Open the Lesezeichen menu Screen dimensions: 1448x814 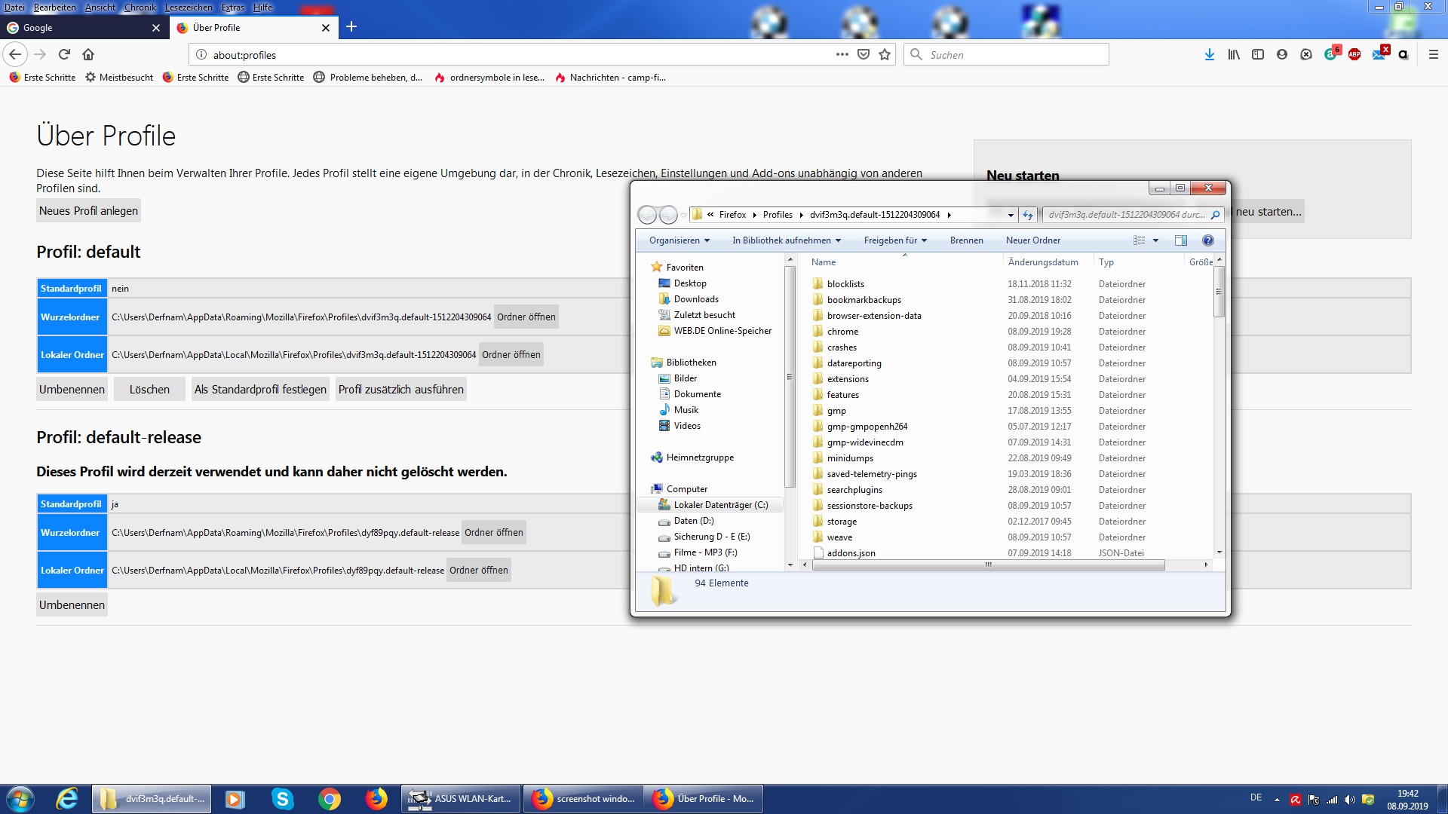point(189,8)
